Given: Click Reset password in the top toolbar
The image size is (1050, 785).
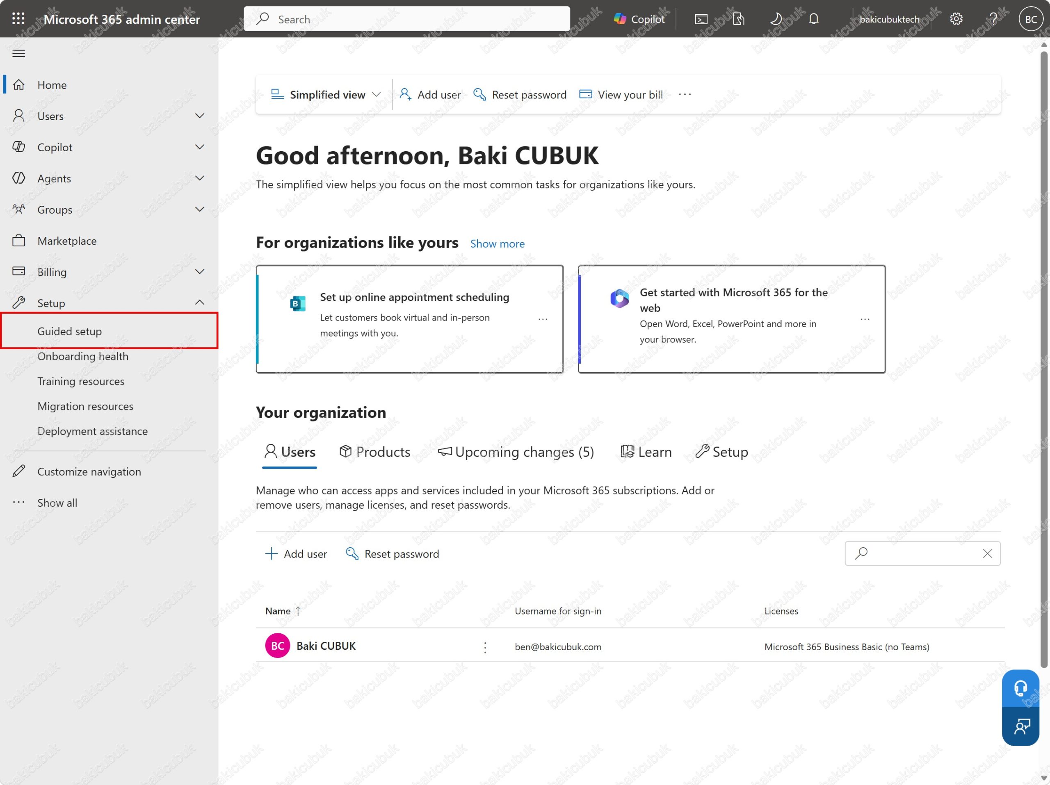Looking at the screenshot, I should click(520, 94).
